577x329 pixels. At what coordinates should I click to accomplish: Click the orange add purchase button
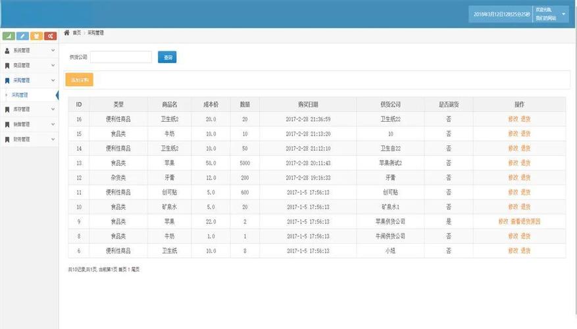pos(80,80)
